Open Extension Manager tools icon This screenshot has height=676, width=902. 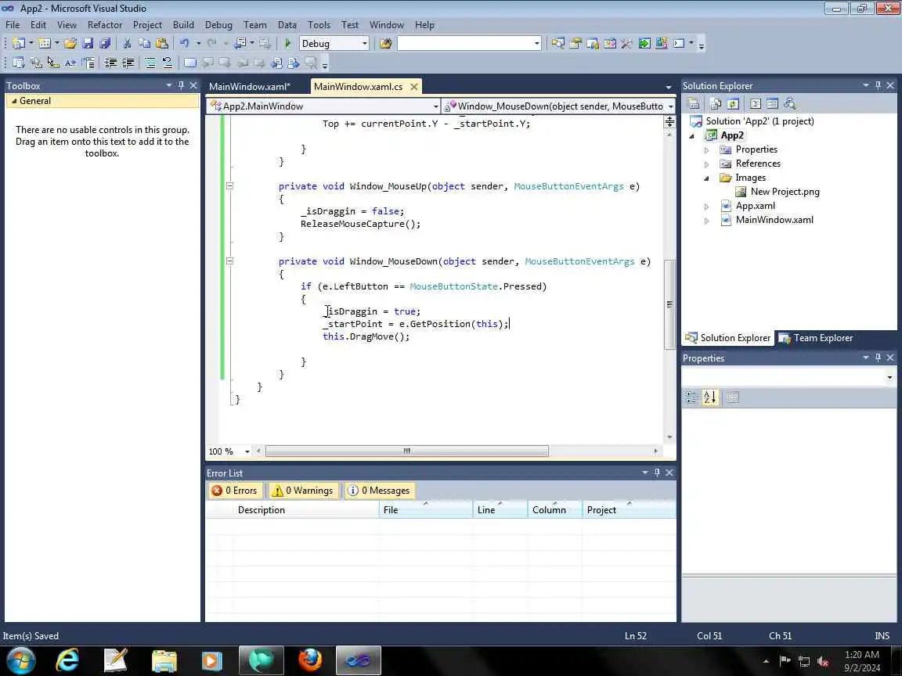click(x=626, y=43)
